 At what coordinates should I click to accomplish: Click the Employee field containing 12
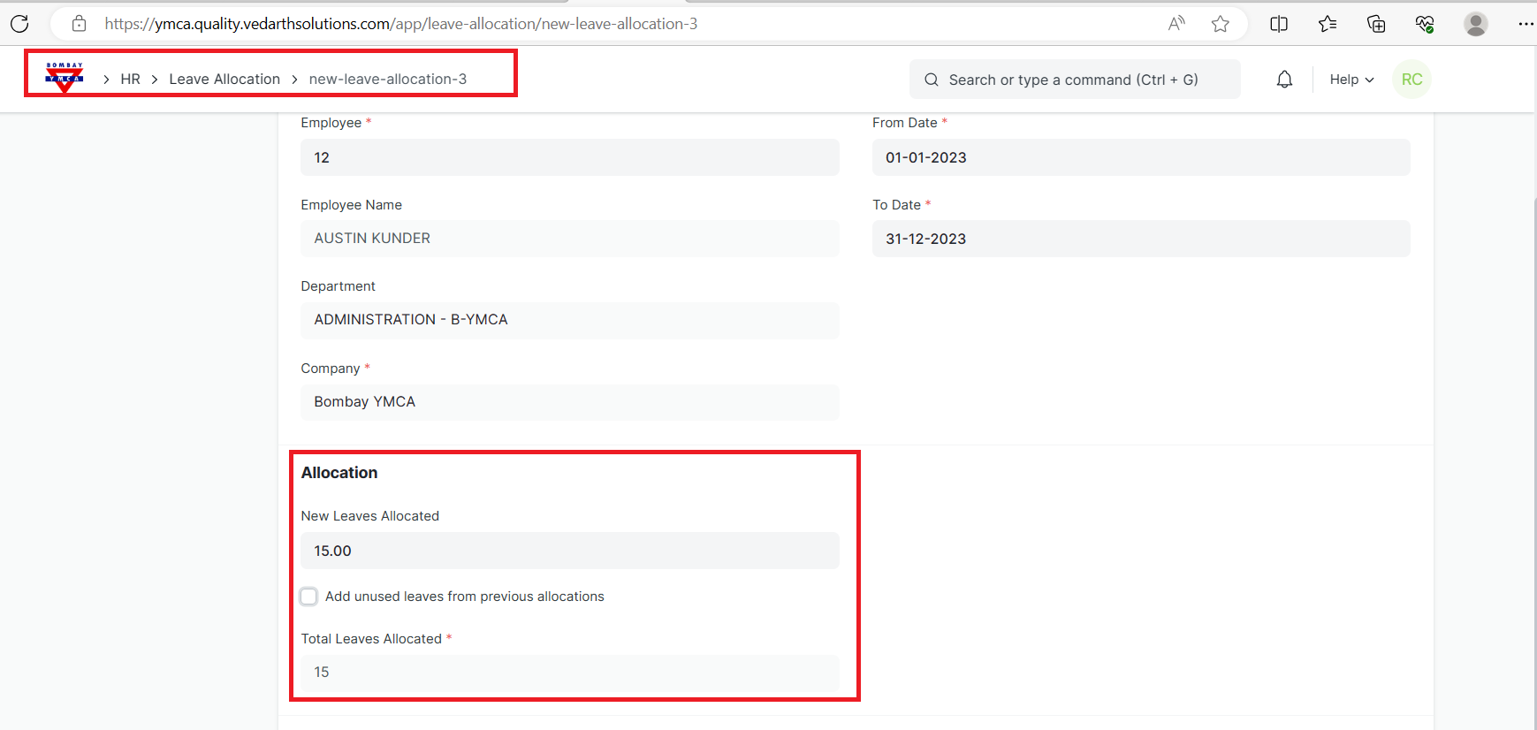click(569, 157)
